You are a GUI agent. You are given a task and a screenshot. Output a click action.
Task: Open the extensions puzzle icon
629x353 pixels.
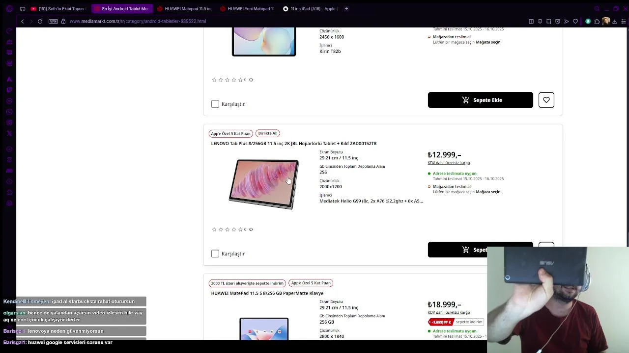tap(597, 21)
